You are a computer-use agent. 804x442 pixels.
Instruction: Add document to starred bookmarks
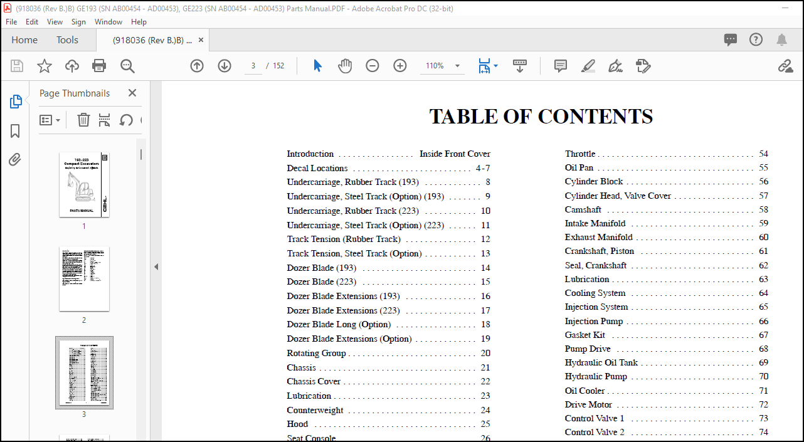[x=45, y=66]
